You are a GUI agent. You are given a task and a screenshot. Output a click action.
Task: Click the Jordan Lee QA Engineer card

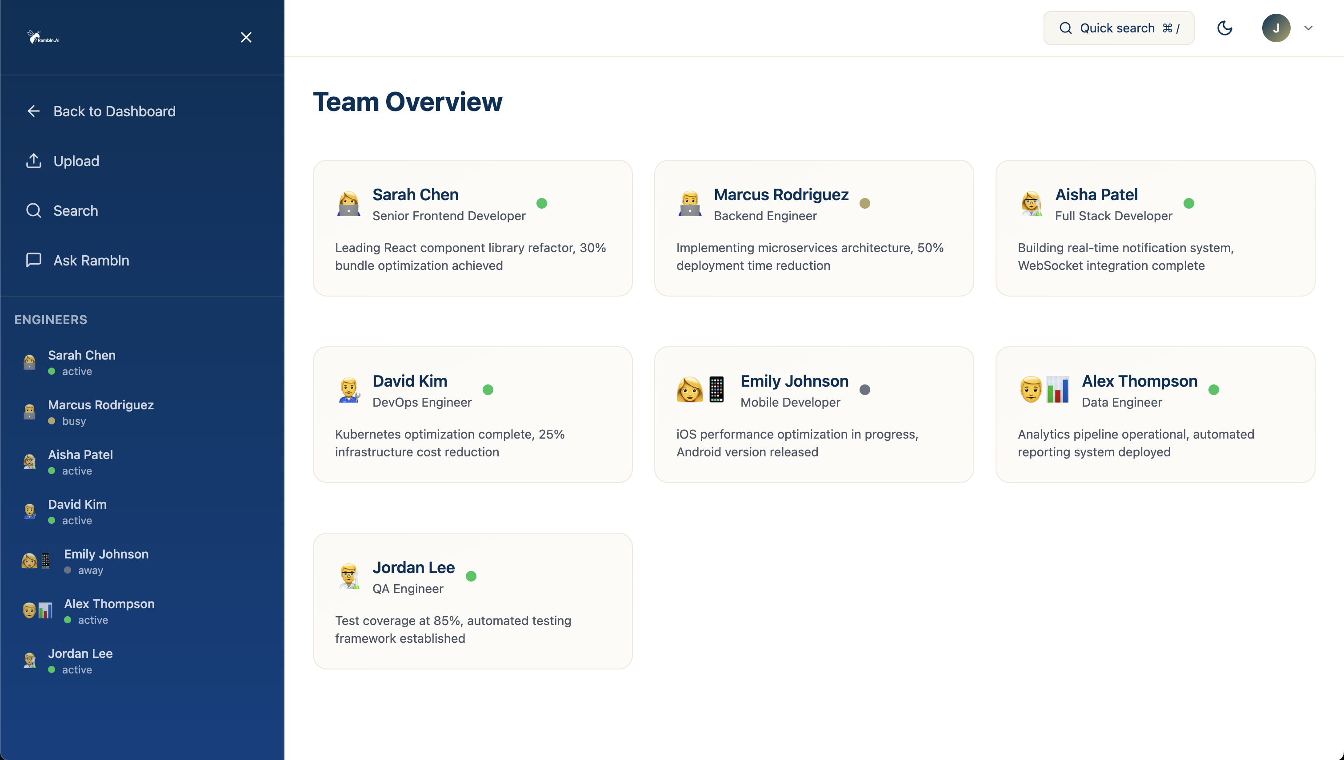(x=472, y=601)
